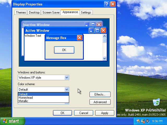Go to the Settings tab

pos(86,12)
